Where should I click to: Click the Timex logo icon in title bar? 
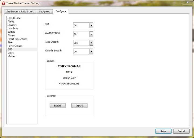coord(4,3)
